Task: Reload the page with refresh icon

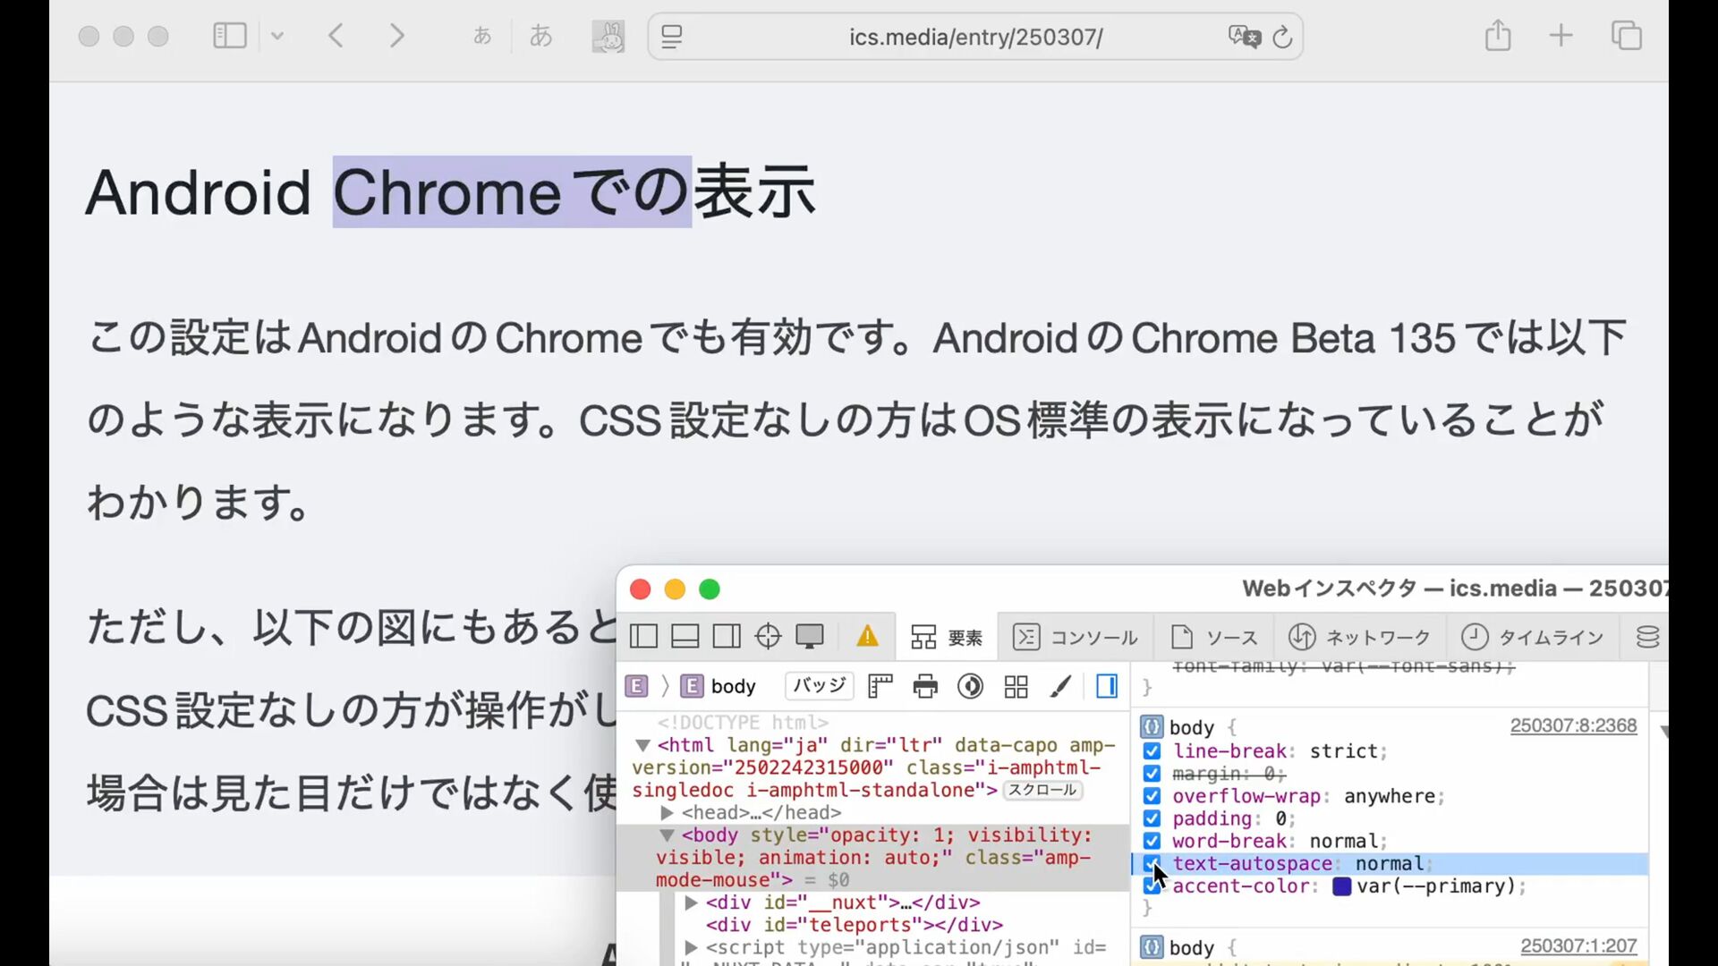Action: [x=1282, y=37]
